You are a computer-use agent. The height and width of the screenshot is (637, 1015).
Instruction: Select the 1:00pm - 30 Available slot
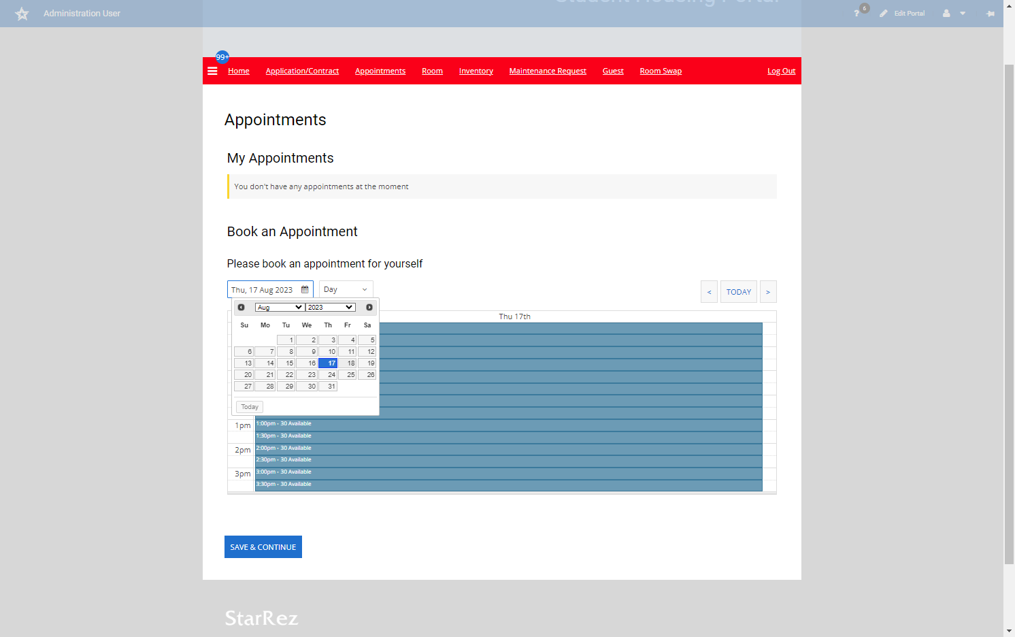coord(509,425)
